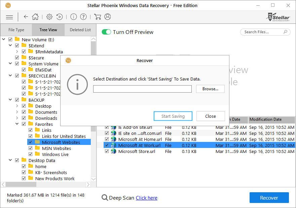The height and width of the screenshot is (208, 296).
Task: Collapse the $Extend folder node
Action: click(x=10, y=45)
